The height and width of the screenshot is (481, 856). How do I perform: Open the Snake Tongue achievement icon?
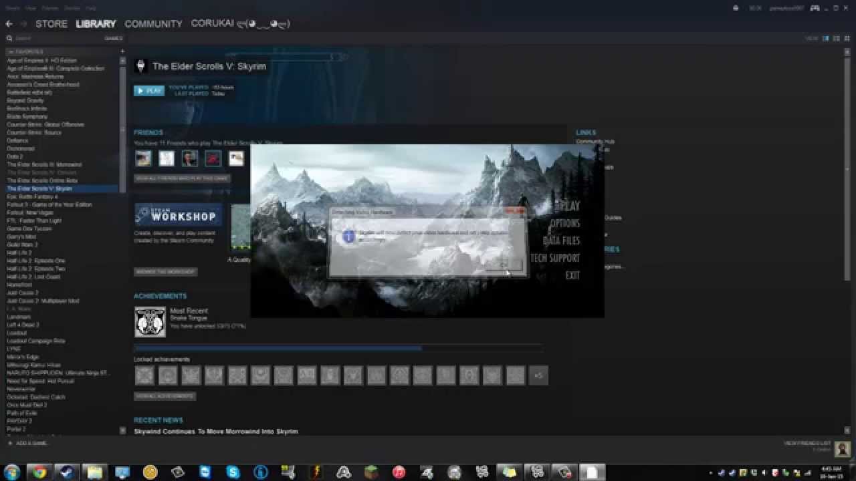(150, 322)
